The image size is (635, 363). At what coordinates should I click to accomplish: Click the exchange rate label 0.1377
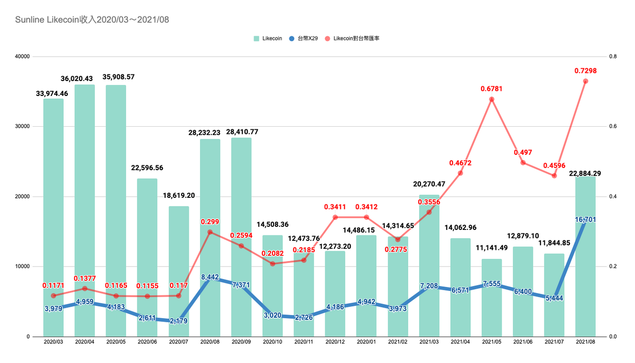point(84,278)
